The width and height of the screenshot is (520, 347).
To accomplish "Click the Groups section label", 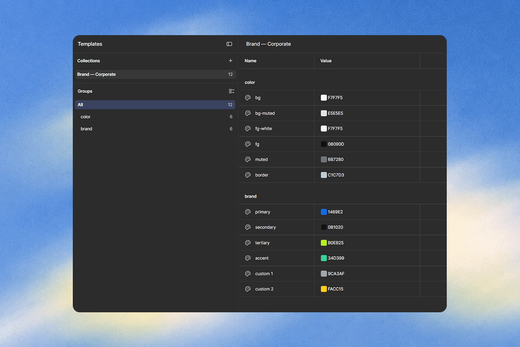I will (85, 91).
